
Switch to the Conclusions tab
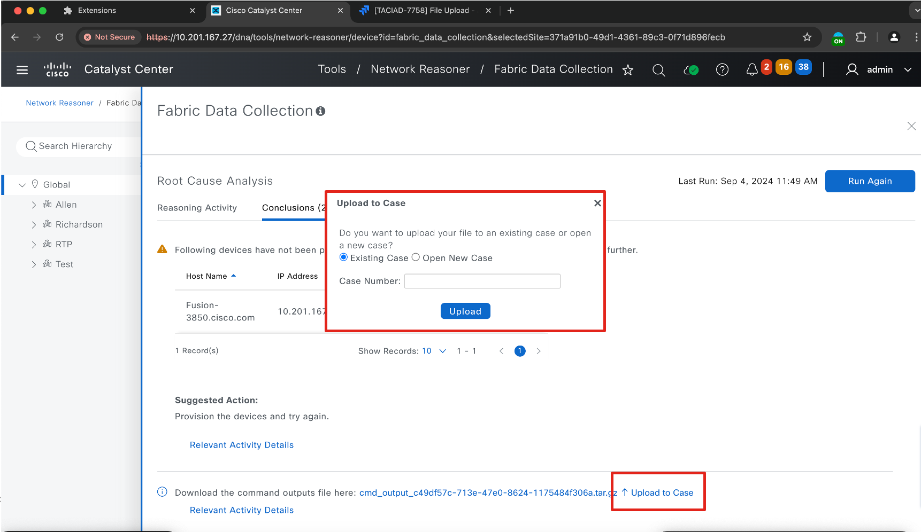pyautogui.click(x=293, y=208)
